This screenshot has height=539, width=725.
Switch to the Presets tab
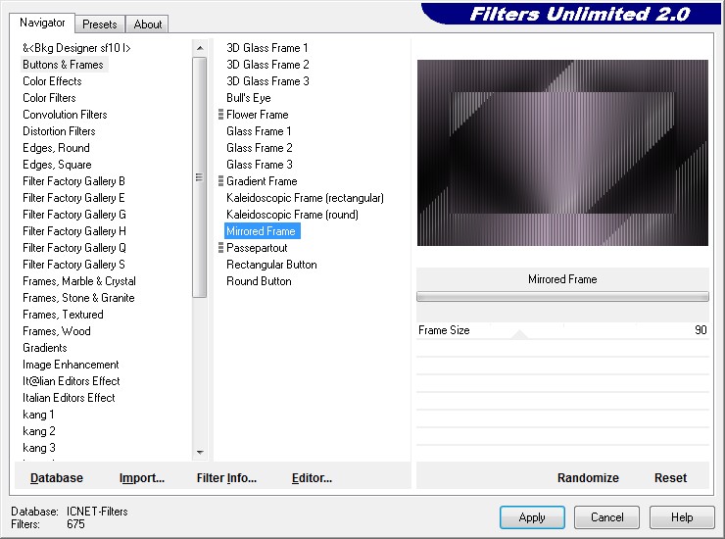point(99,24)
